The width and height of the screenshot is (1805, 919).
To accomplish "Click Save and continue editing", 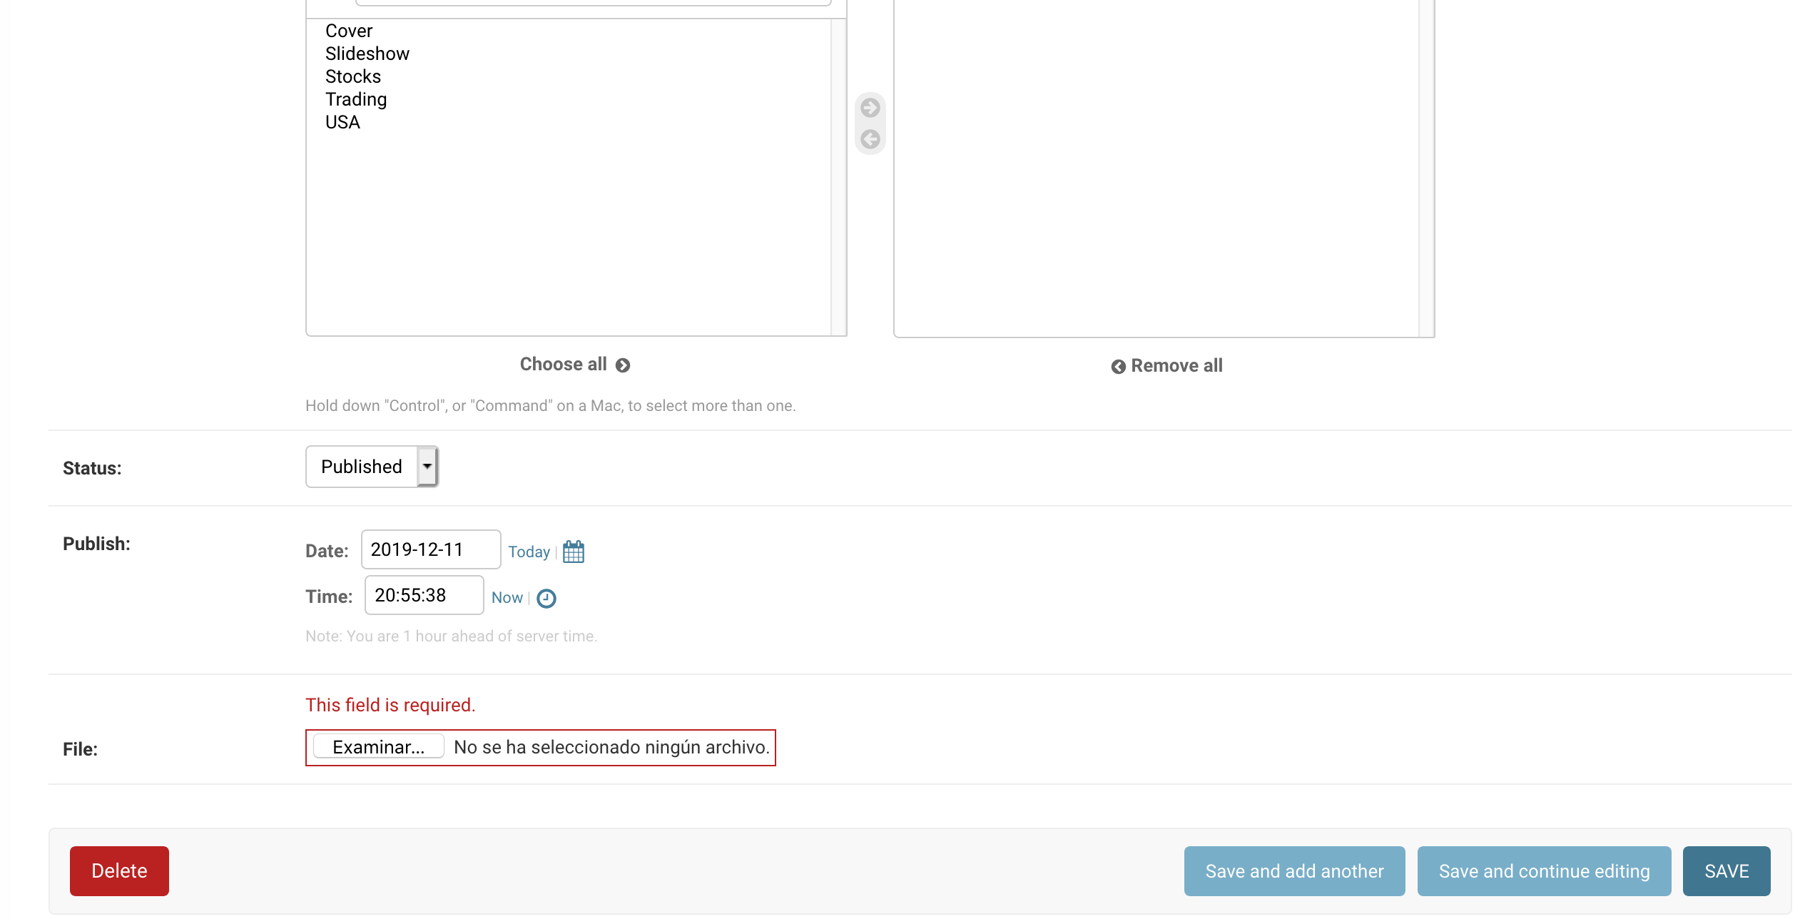I will coord(1544,871).
